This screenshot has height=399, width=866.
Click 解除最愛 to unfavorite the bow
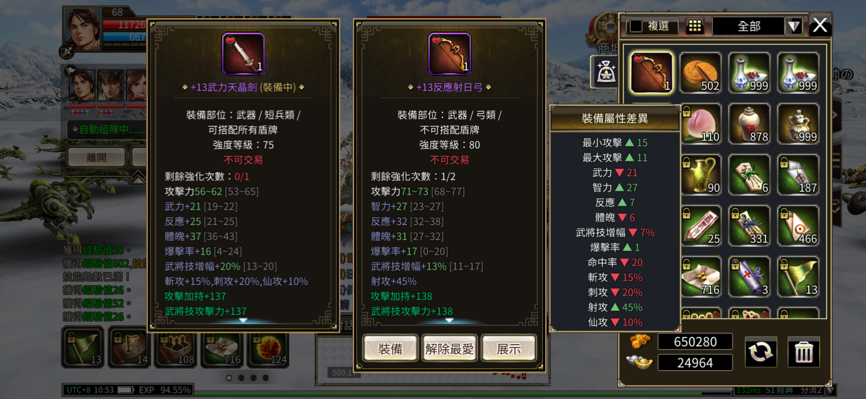point(449,349)
